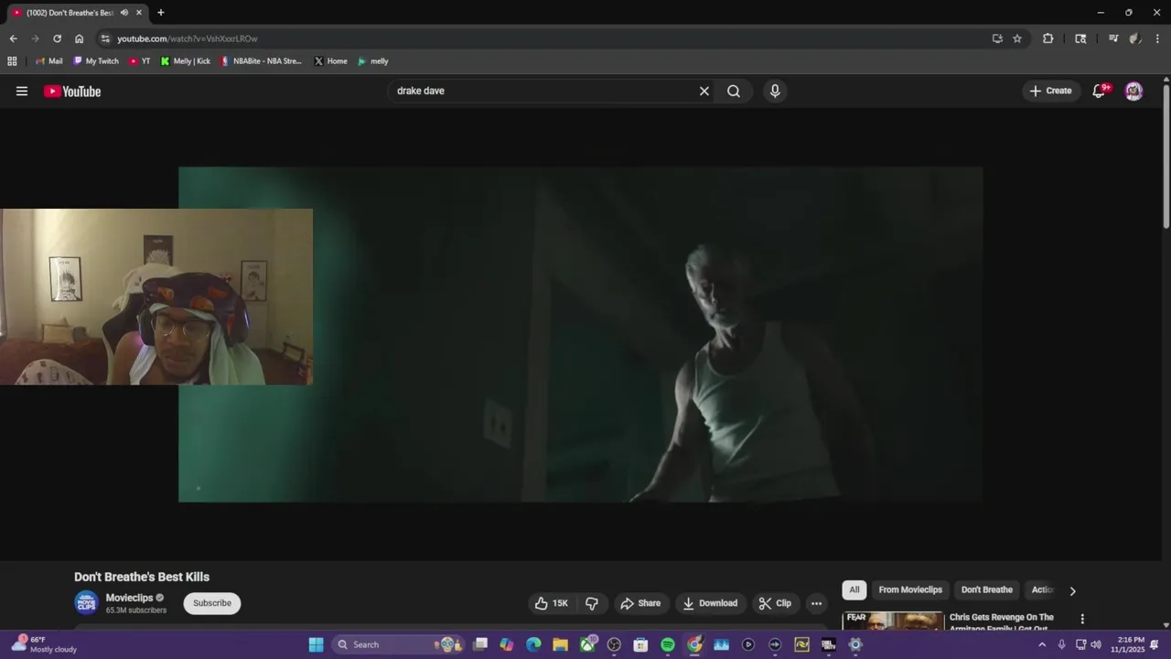Open OBS Studio from the taskbar
This screenshot has width=1171, height=659.
[614, 644]
